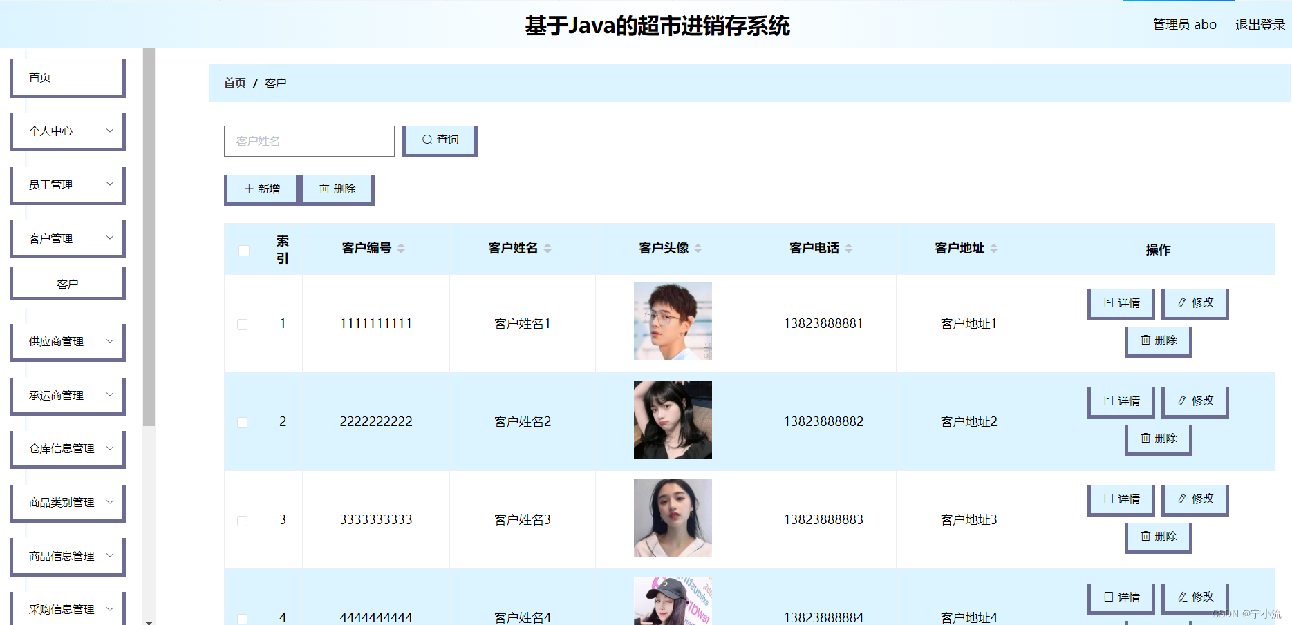Expand 采购信息管理 menu chevron

[110, 609]
